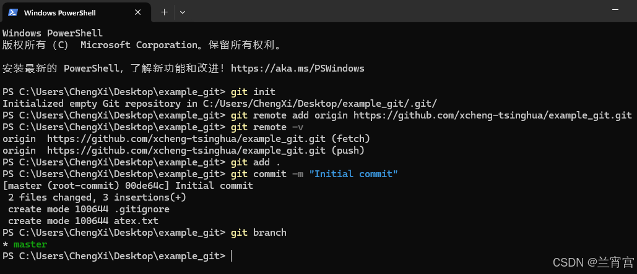Click the 'git remote -v' command
This screenshot has height=274, width=637.
click(x=267, y=127)
